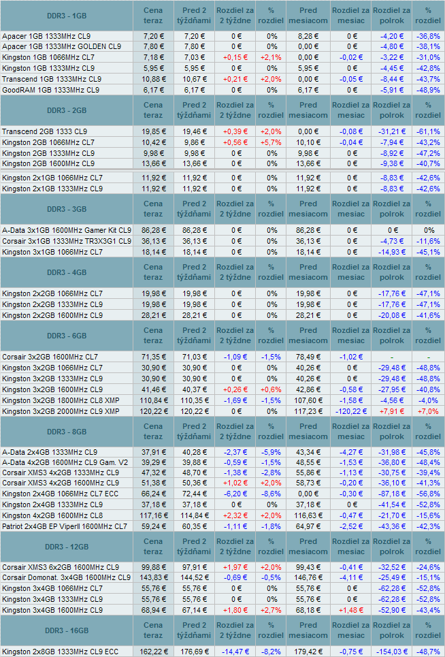Click +0,56 € difference for Kingston 2GB 1066MHz
This screenshot has width=445, height=657.
pyautogui.click(x=235, y=142)
